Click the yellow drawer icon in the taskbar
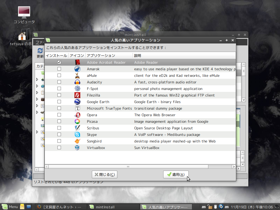Image resolution: width=280 pixels, height=210 pixels. click(22, 207)
